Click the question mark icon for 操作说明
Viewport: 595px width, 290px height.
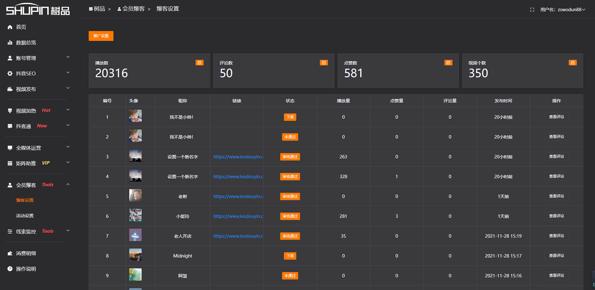pyautogui.click(x=10, y=269)
